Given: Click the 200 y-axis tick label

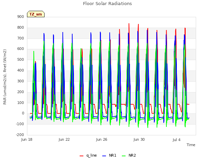Looking at the screenshot, I should [21, 92].
